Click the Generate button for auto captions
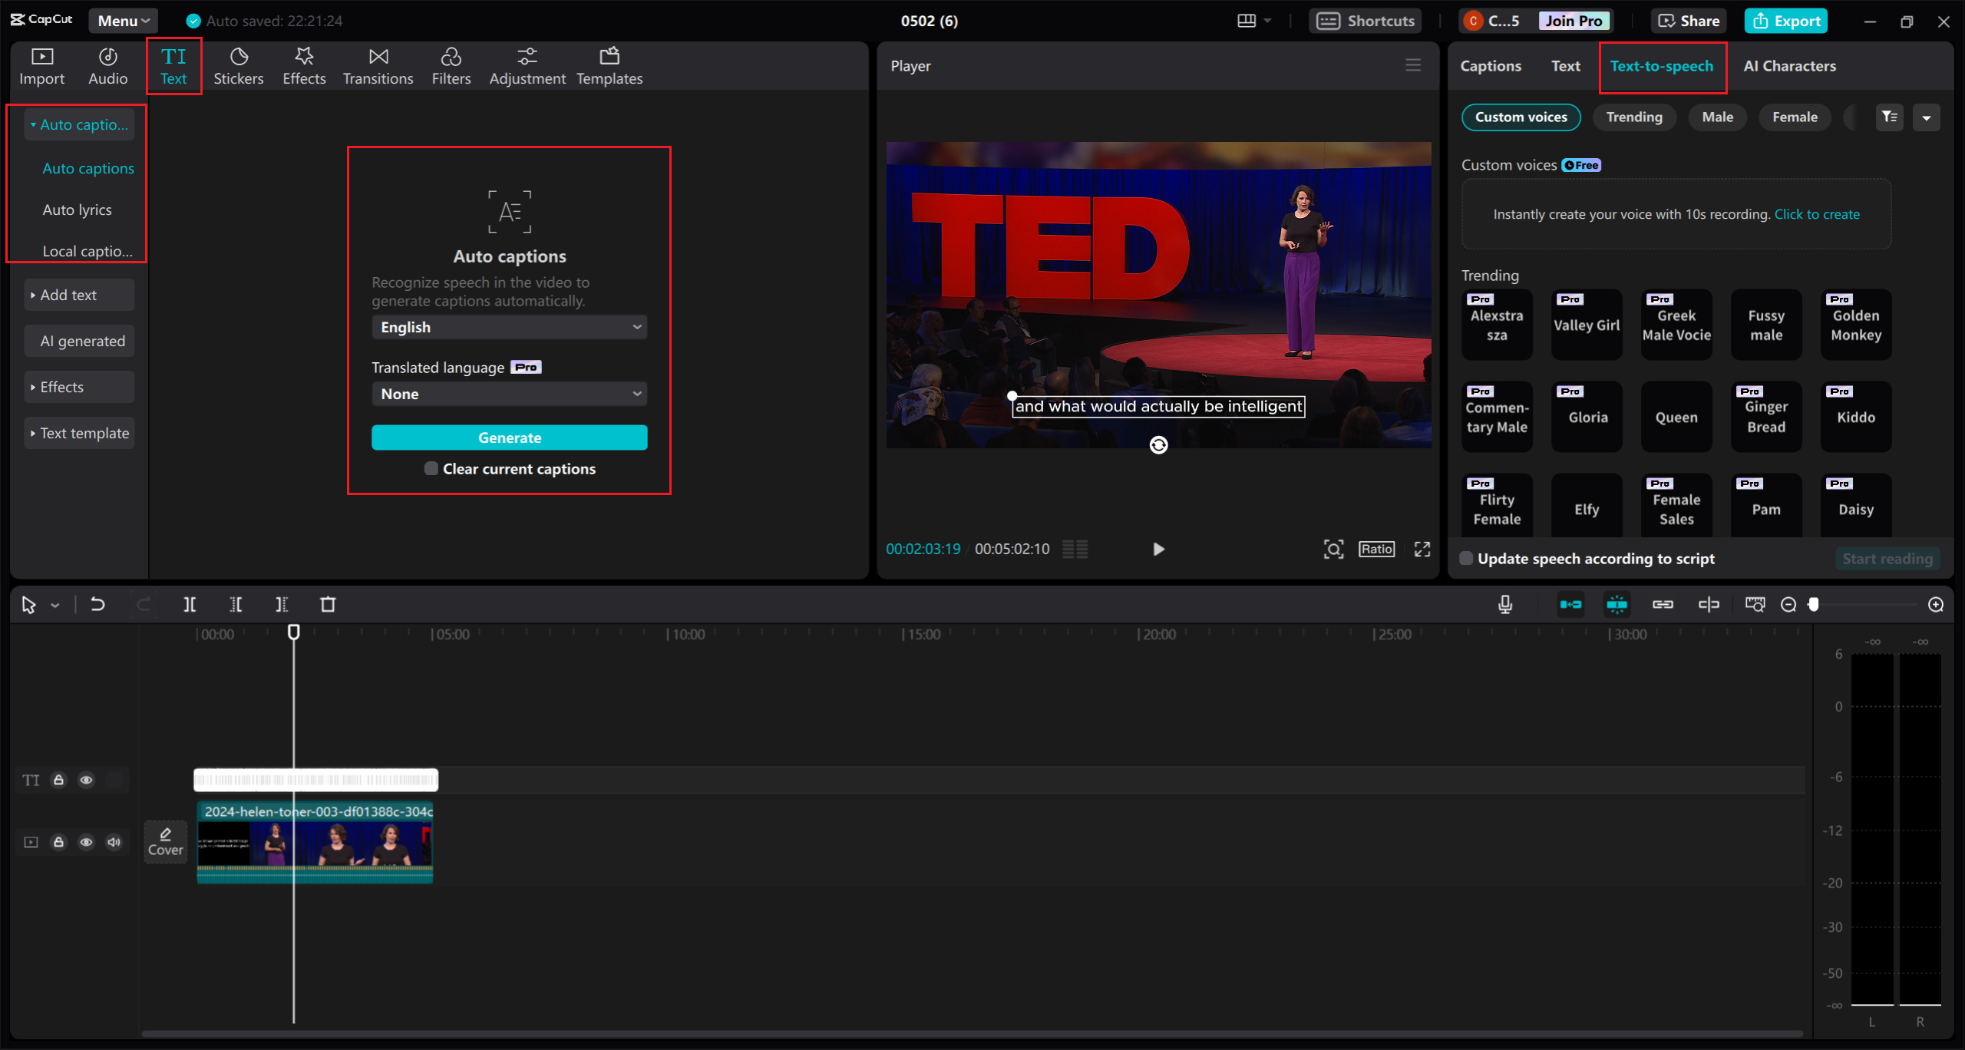Image resolution: width=1965 pixels, height=1050 pixels. point(509,437)
